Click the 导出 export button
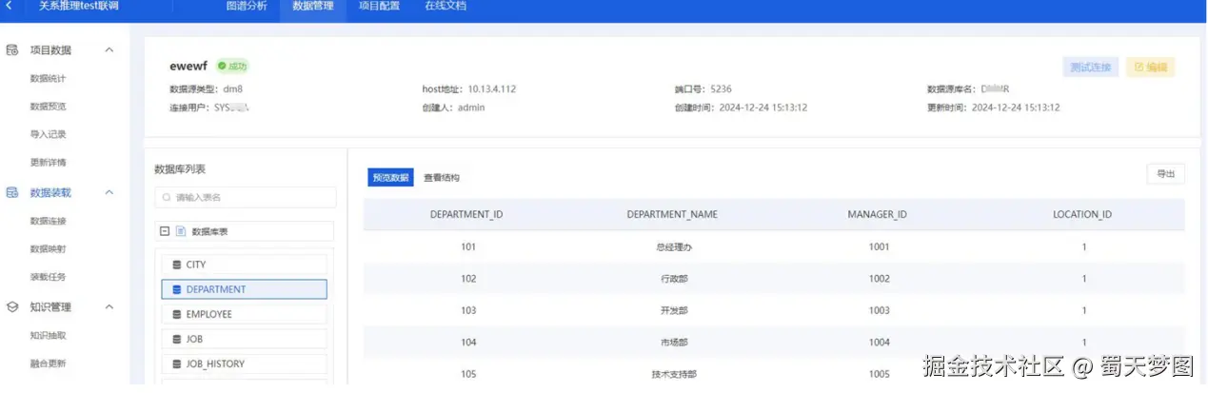The width and height of the screenshot is (1208, 393). click(1165, 174)
